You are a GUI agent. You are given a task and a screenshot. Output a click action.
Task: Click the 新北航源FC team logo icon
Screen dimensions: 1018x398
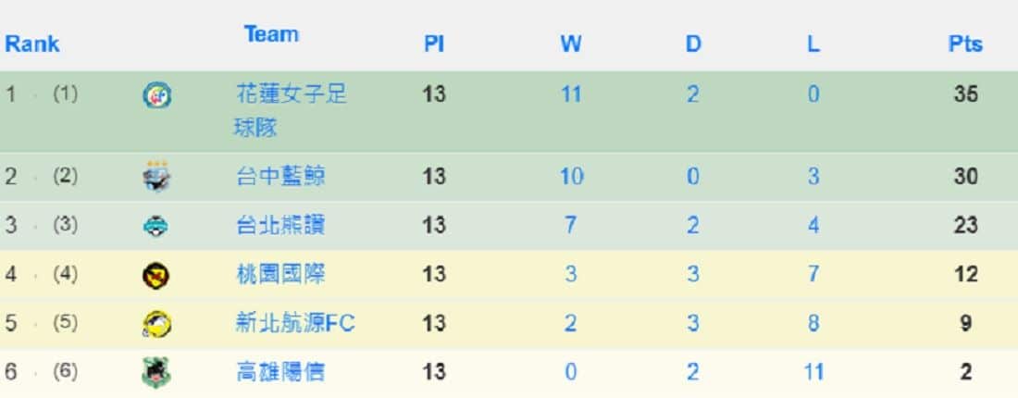tap(156, 324)
